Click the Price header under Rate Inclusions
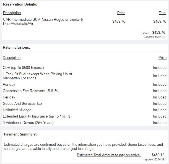169x164 pixels. [162, 58]
